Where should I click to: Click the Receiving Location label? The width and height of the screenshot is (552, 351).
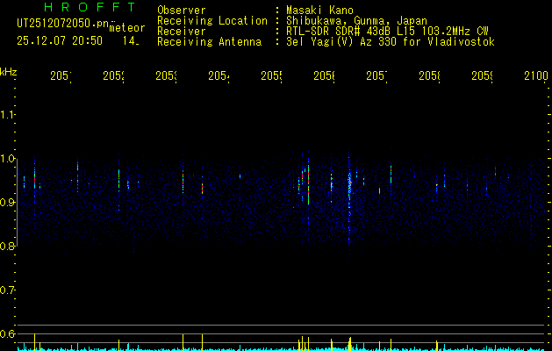click(212, 21)
